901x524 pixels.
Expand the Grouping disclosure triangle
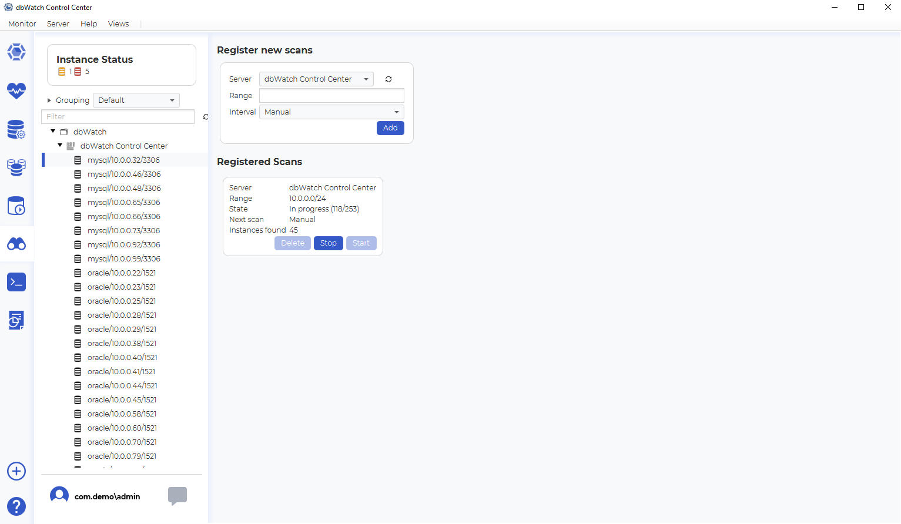point(49,100)
